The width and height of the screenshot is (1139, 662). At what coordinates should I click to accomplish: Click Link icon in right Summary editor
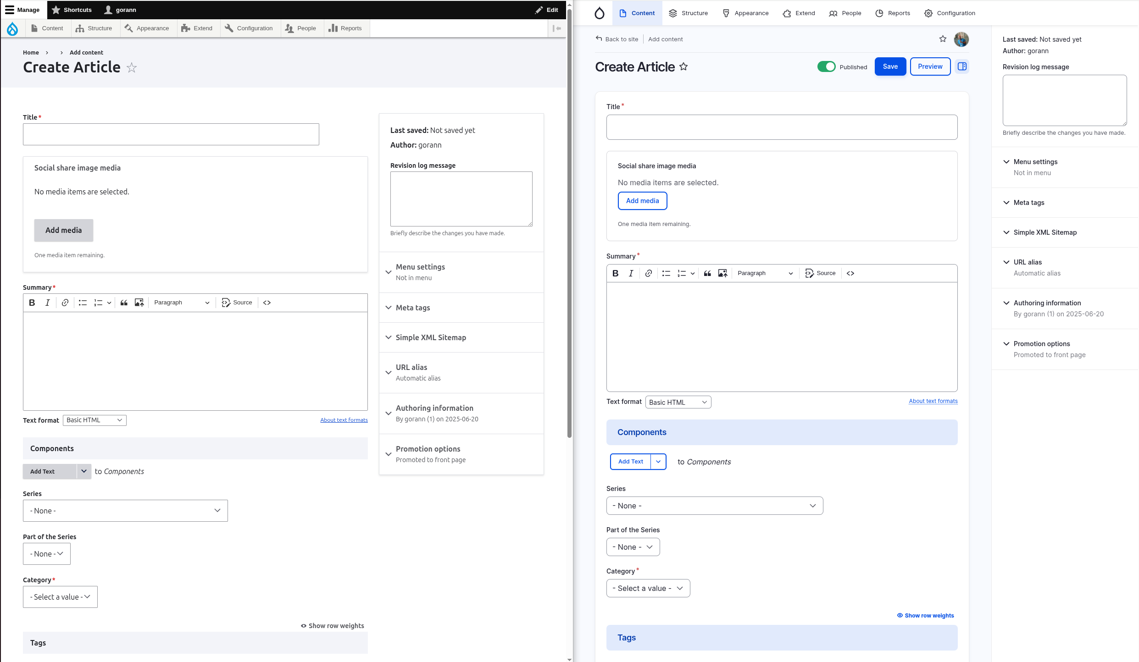649,273
